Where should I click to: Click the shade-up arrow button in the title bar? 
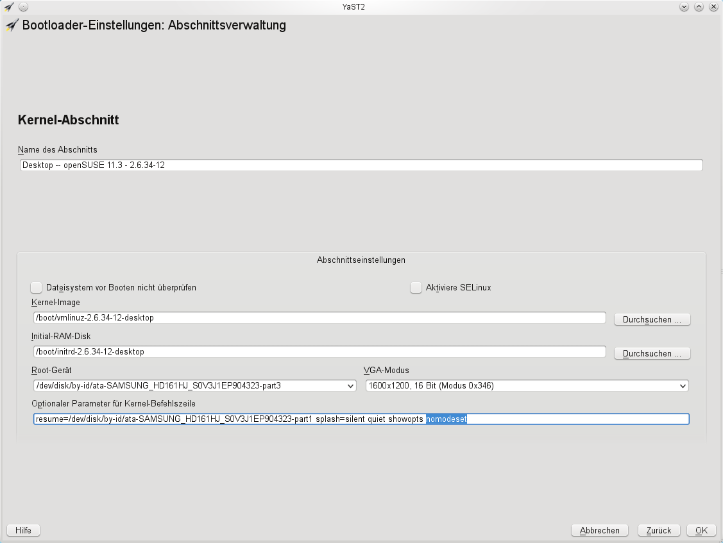(x=699, y=6)
